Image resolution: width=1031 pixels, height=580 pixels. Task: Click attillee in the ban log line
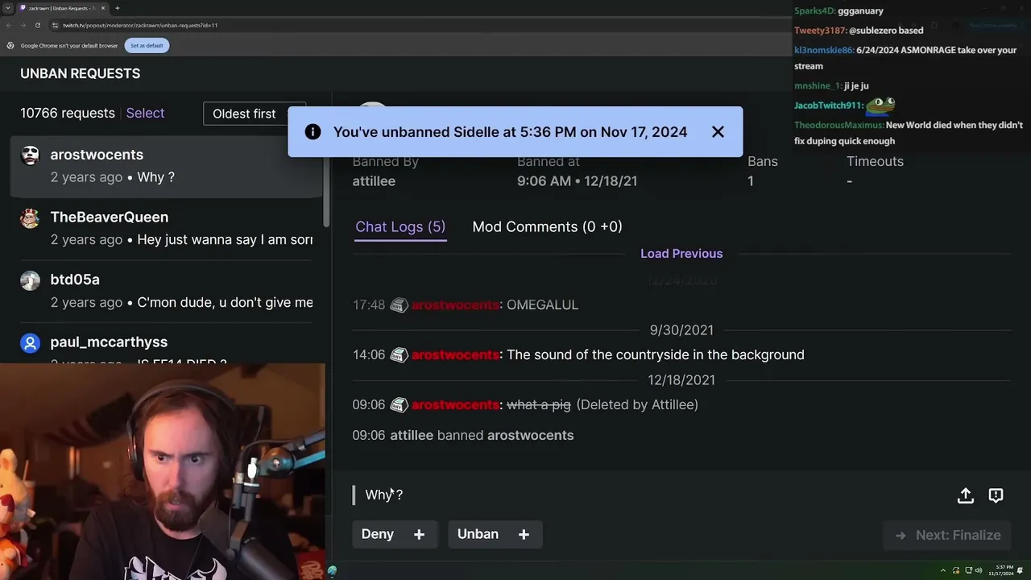coord(412,435)
